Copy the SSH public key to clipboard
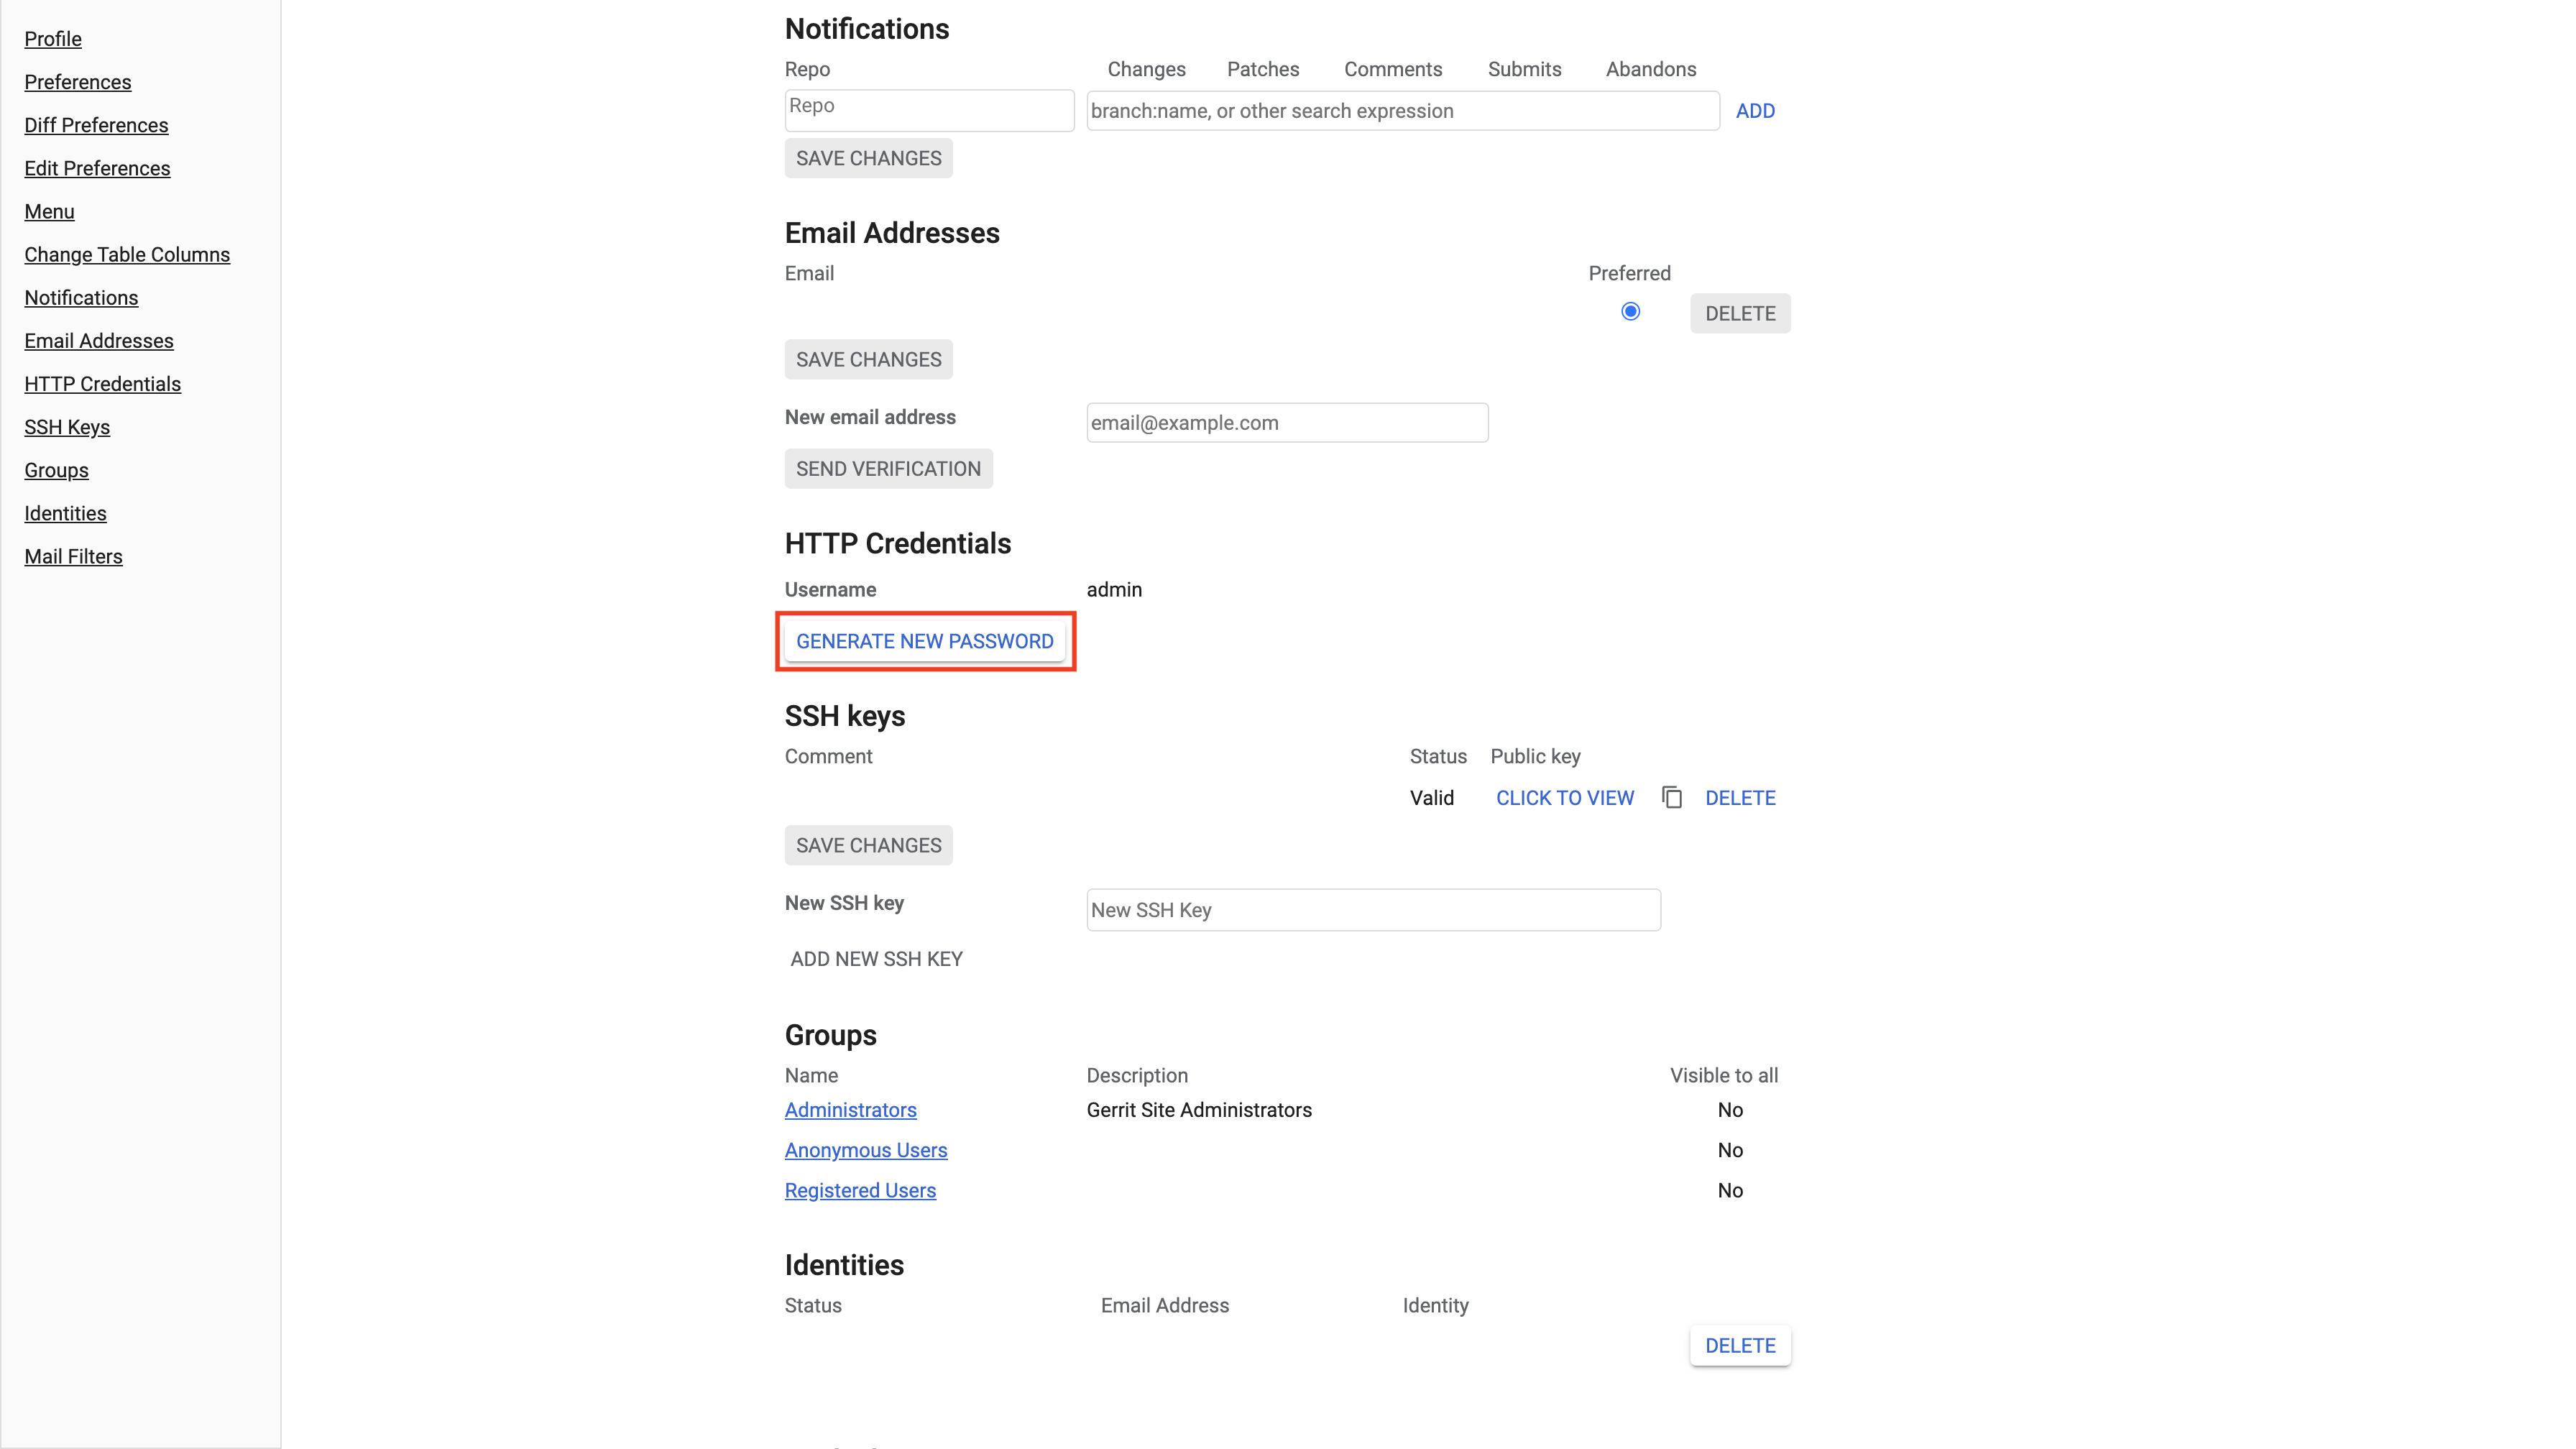The image size is (2576, 1449). coord(1671,797)
